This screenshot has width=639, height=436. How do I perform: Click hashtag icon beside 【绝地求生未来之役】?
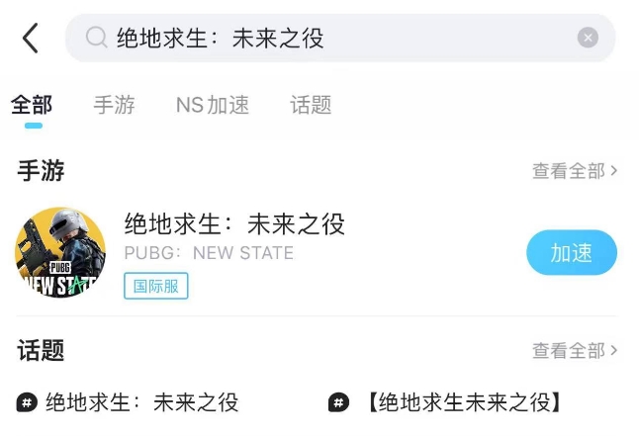pos(339,402)
